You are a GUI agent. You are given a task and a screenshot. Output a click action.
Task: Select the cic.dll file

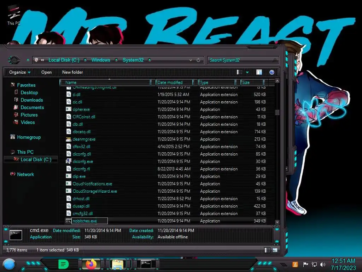77,102
